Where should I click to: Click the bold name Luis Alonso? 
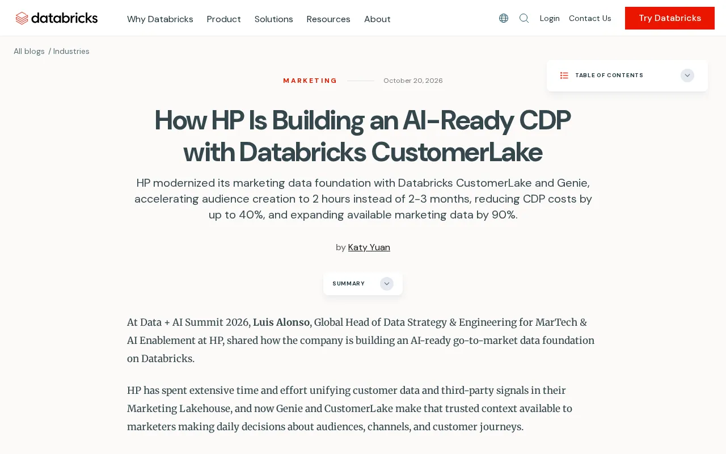281,322
